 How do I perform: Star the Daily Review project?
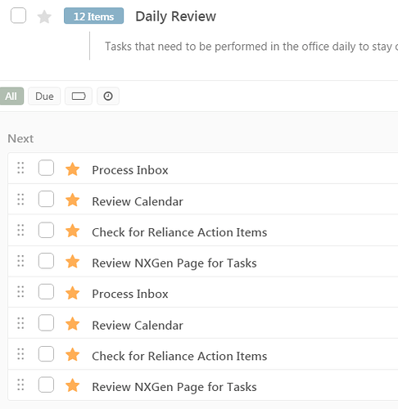click(44, 16)
